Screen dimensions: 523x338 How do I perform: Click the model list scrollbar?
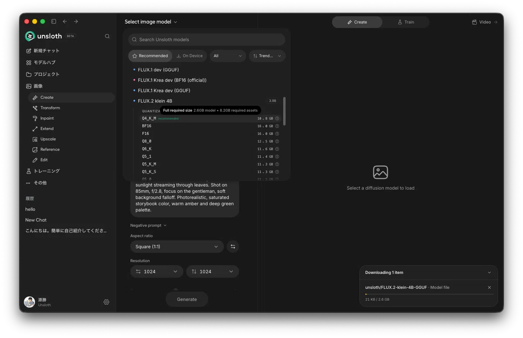tap(285, 111)
